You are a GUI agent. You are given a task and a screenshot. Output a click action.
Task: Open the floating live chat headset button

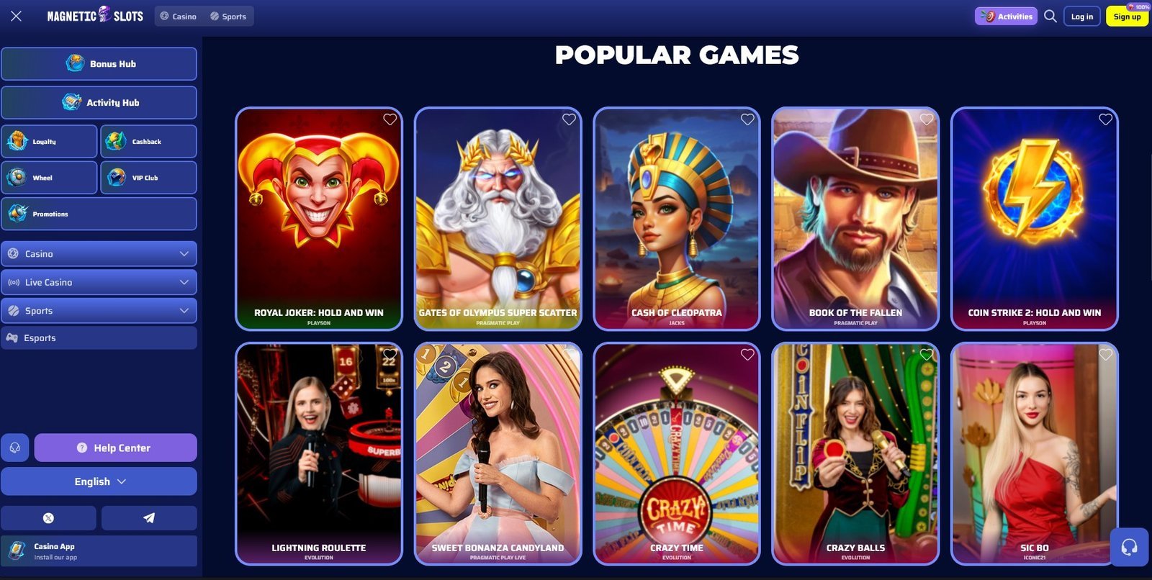(1129, 548)
